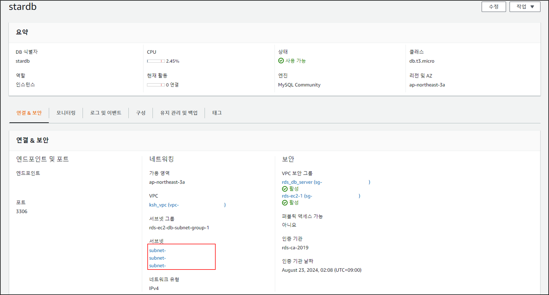This screenshot has width=549, height=295.
Task: Click the stardb page title
Action: pos(23,7)
